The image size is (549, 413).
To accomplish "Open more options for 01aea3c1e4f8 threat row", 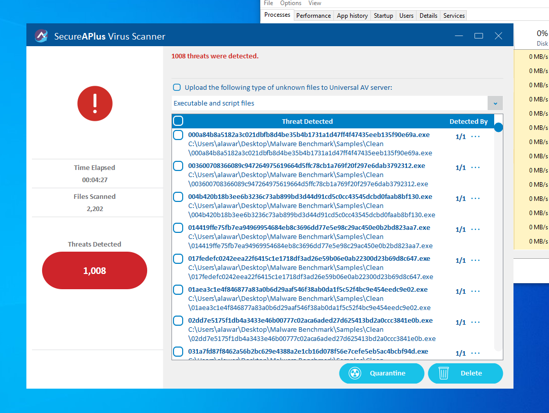I will coord(475,291).
